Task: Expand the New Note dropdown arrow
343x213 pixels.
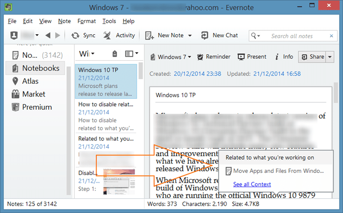Action: [x=190, y=35]
